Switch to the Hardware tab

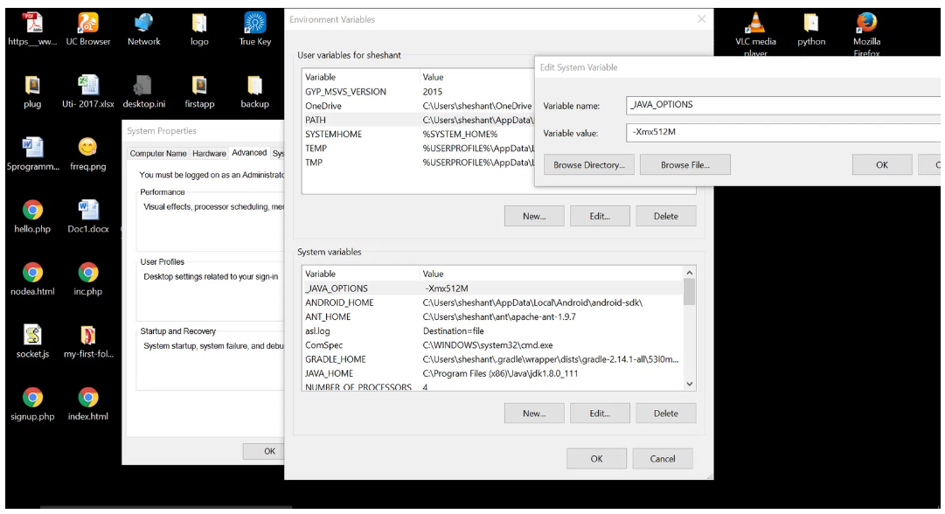(209, 153)
